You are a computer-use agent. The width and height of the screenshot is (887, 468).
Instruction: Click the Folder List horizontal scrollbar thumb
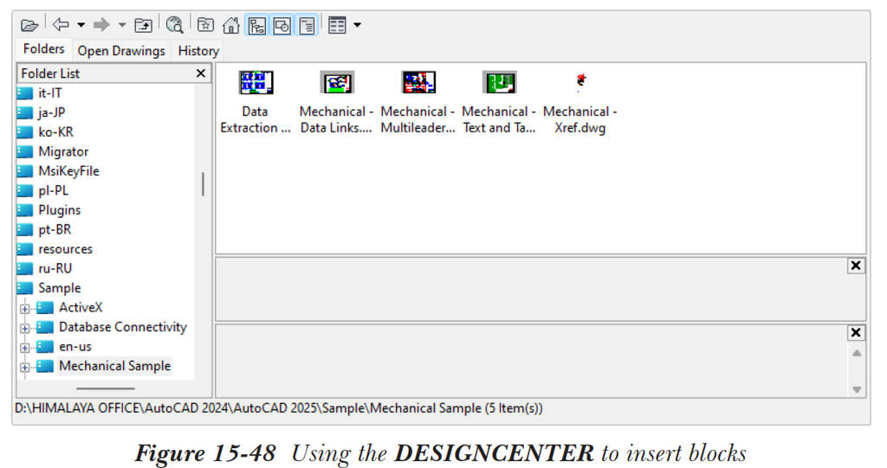[106, 389]
